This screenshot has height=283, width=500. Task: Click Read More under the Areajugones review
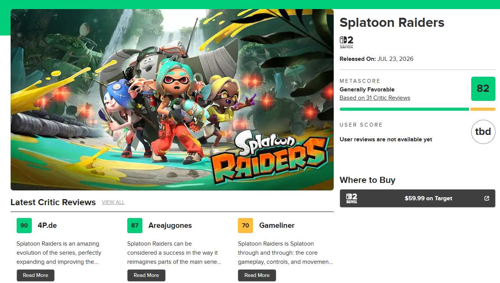(146, 275)
